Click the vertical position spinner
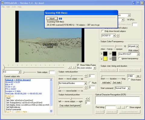Viewport: 145px width, 120px height. pos(86,76)
